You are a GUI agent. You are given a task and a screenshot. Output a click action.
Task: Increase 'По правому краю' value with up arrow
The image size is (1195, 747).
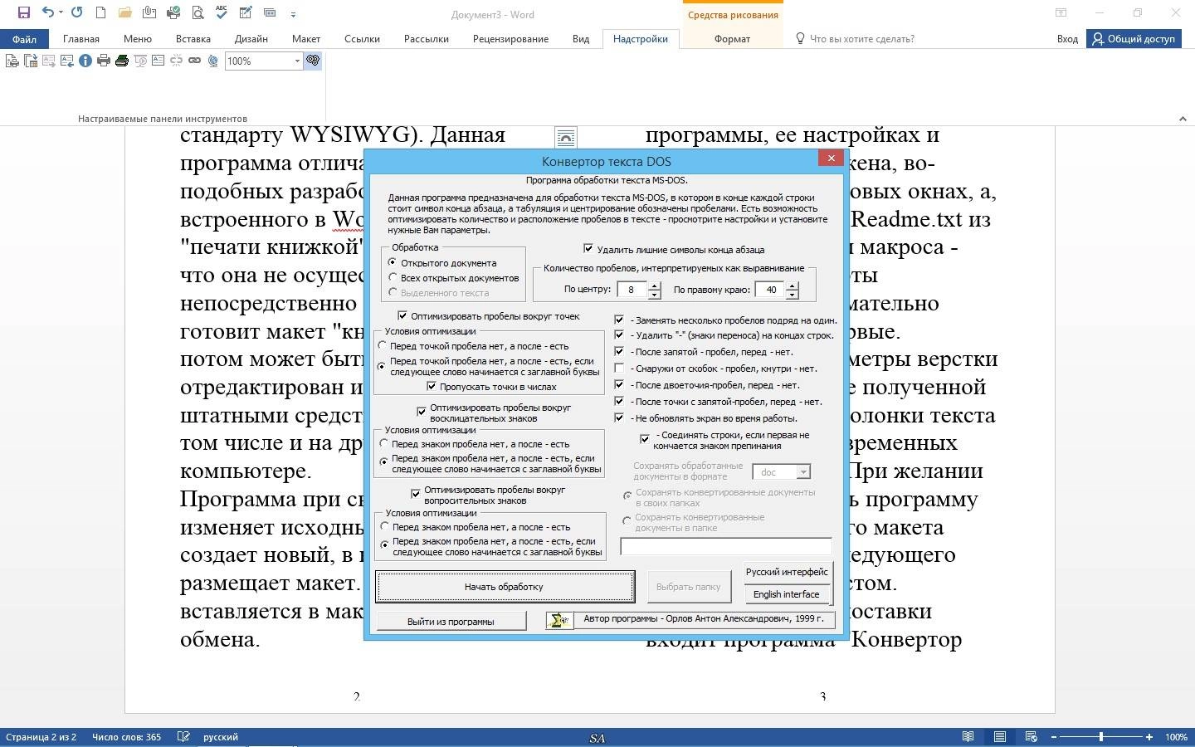793,286
